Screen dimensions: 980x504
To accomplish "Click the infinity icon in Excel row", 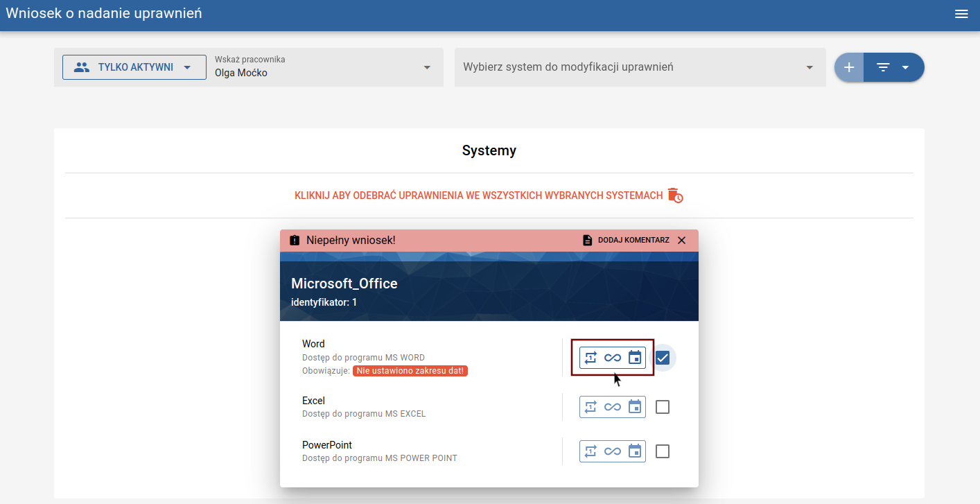I will click(613, 407).
